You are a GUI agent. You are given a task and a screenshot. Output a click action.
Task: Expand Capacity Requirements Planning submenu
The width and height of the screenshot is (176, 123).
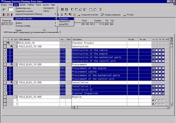click(35, 14)
